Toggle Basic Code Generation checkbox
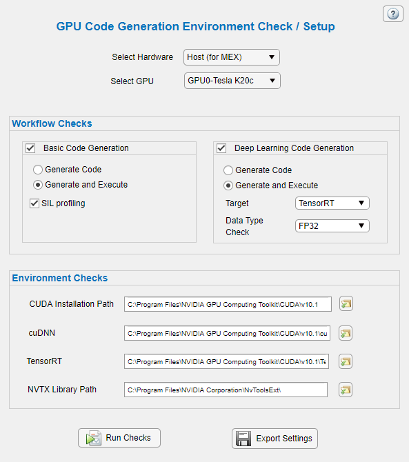 tap(30, 148)
